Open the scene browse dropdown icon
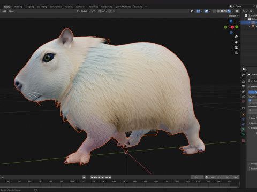This screenshot has height=192, width=257. (x=232, y=6)
